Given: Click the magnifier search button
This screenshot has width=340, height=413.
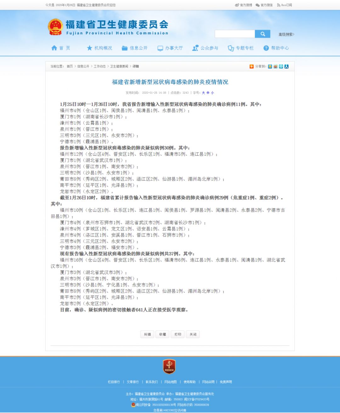Looking at the screenshot, I should point(263,34).
